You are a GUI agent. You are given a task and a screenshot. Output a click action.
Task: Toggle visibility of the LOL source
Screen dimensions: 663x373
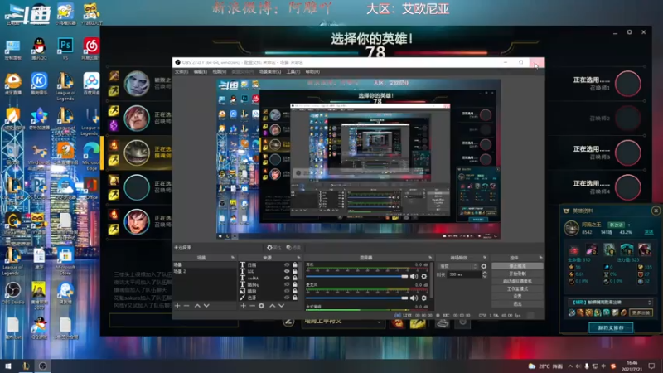point(287,272)
